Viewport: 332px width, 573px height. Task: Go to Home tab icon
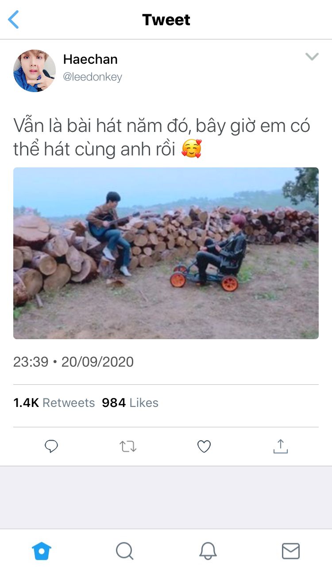point(42,551)
